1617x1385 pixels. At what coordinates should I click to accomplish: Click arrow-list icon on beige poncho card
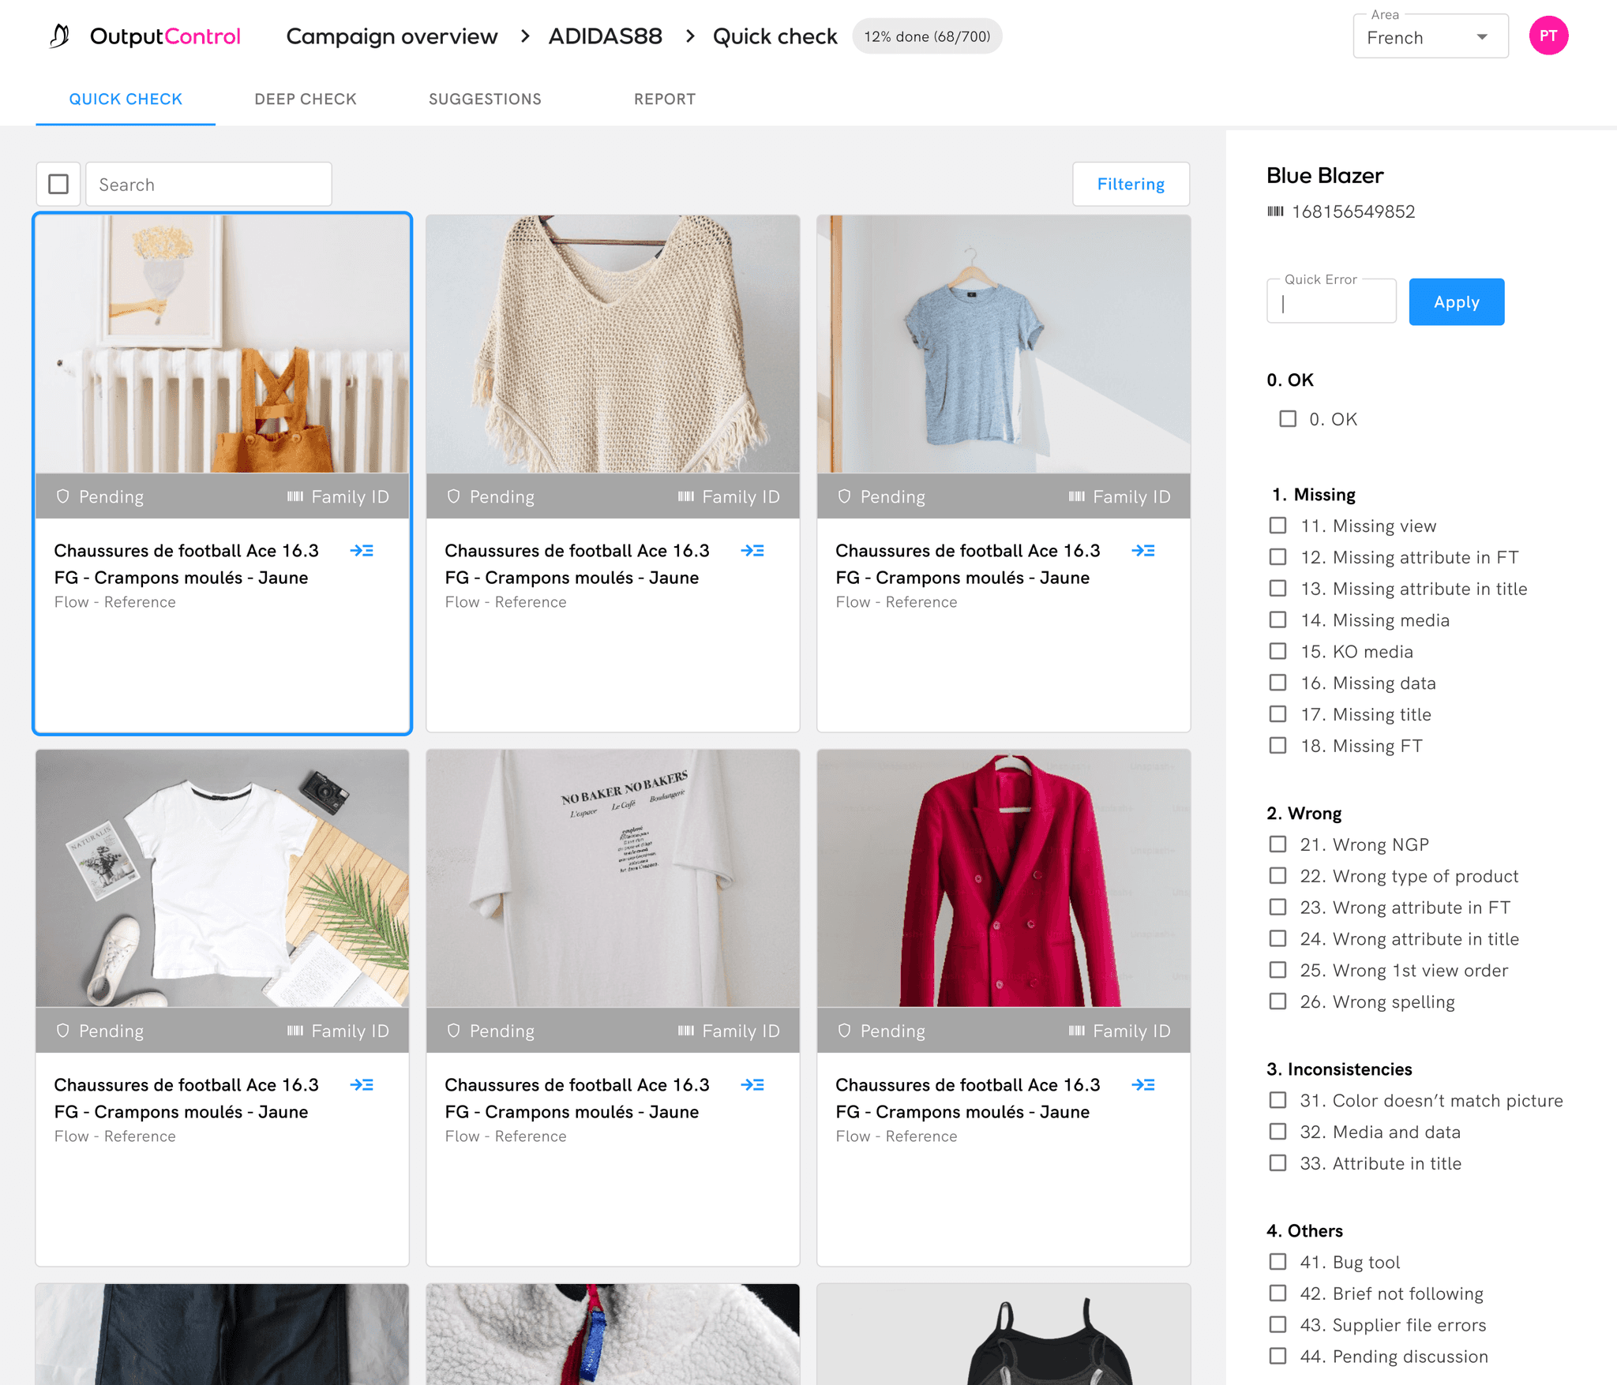pos(752,551)
